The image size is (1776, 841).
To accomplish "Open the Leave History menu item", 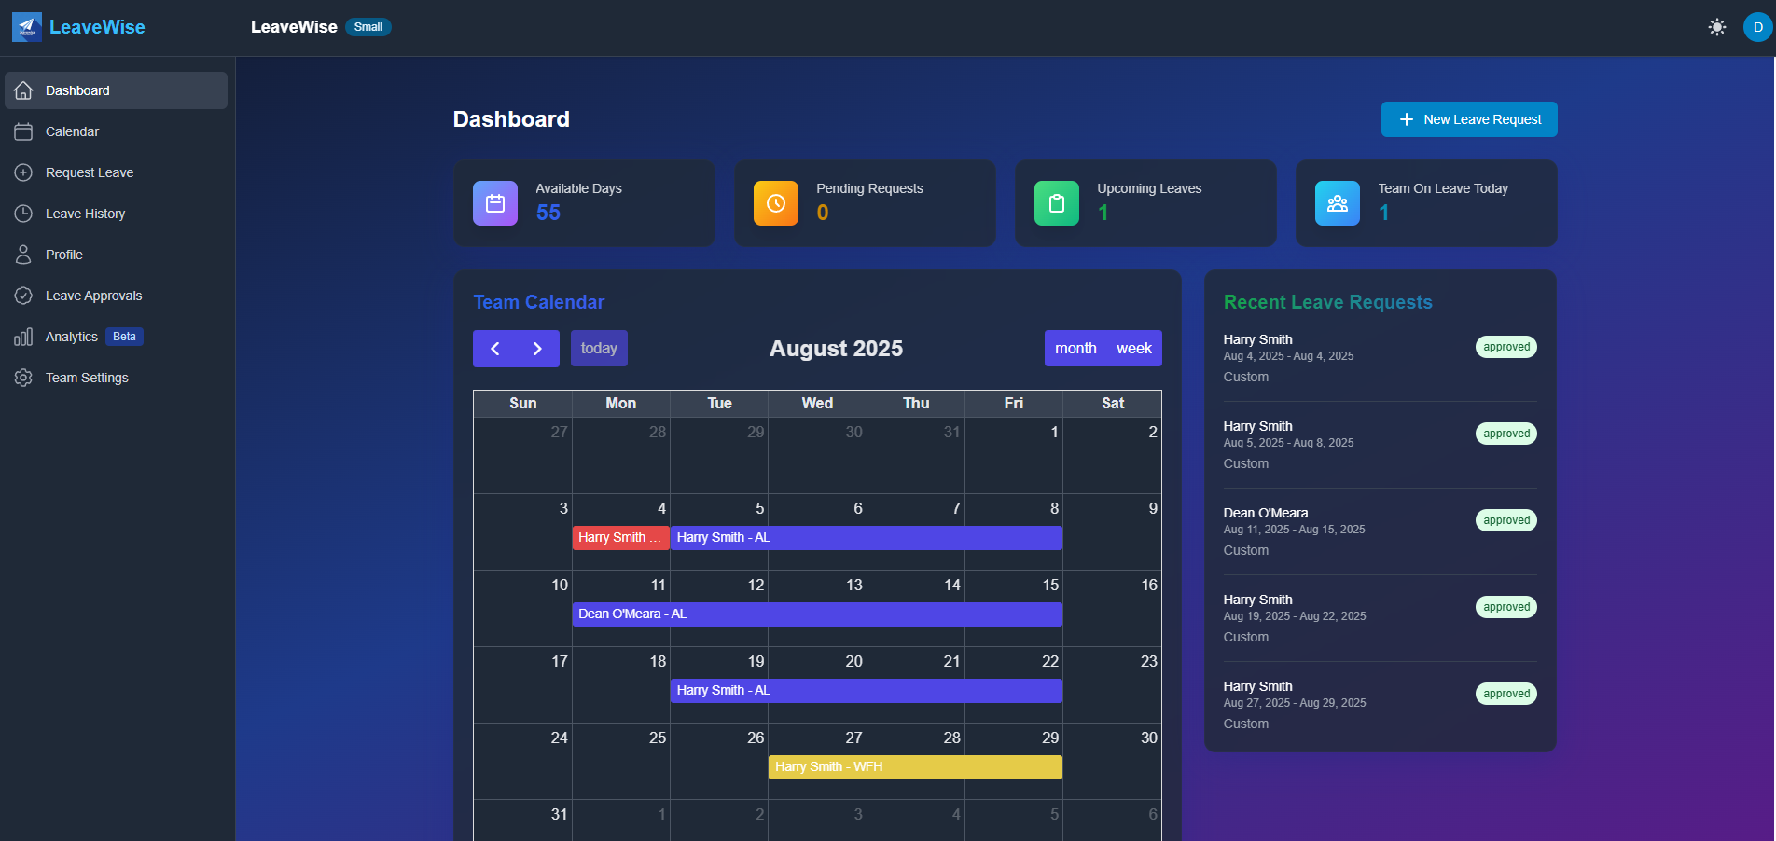I will point(116,214).
